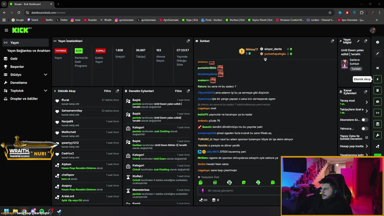Viewport: 384px width, 216px height.
Task: Click ffurat in the activity feed
Action: pos(65,100)
